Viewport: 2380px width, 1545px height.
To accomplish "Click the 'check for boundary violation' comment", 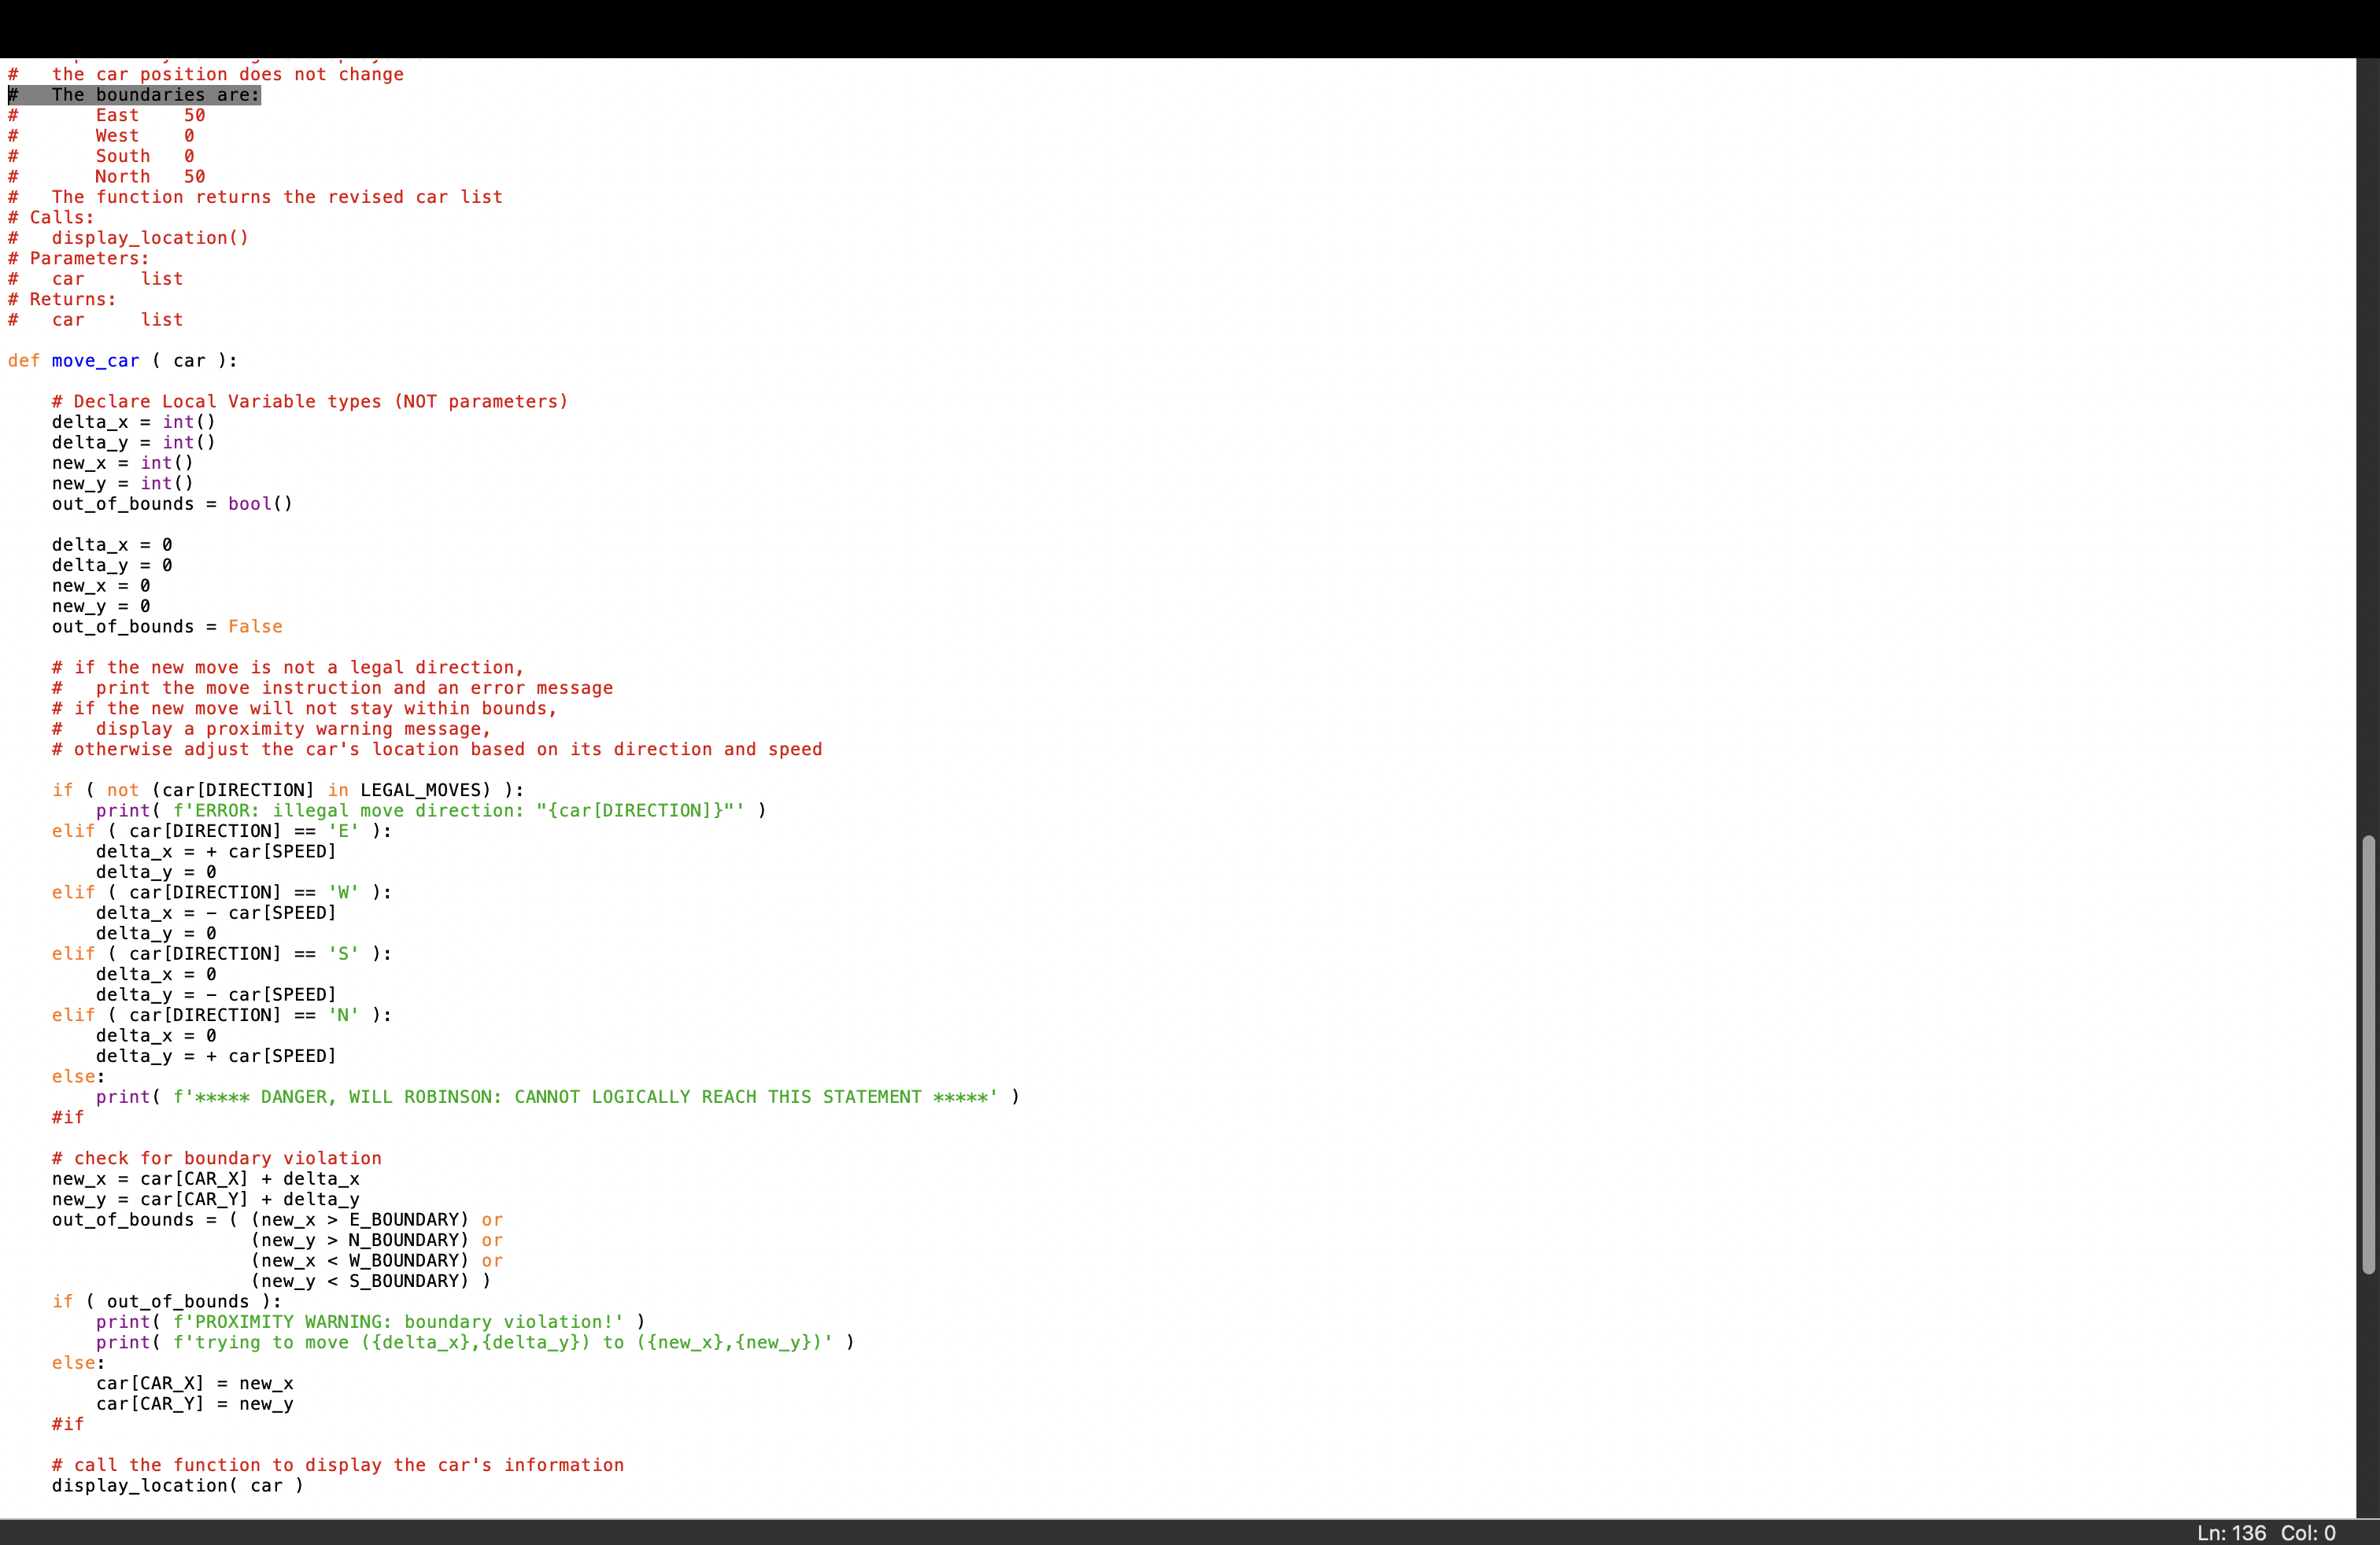I will pos(216,1158).
